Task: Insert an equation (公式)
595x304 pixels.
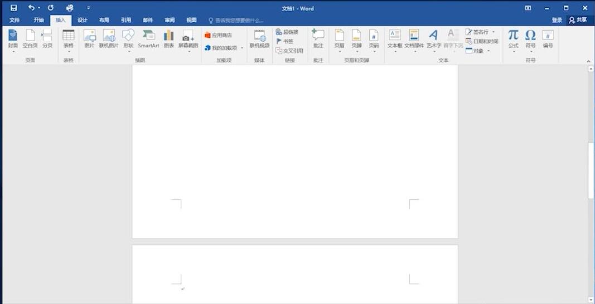Action: 514,41
